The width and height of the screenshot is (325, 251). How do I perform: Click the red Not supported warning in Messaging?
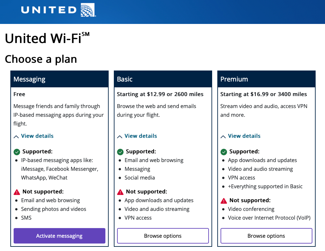click(17, 192)
